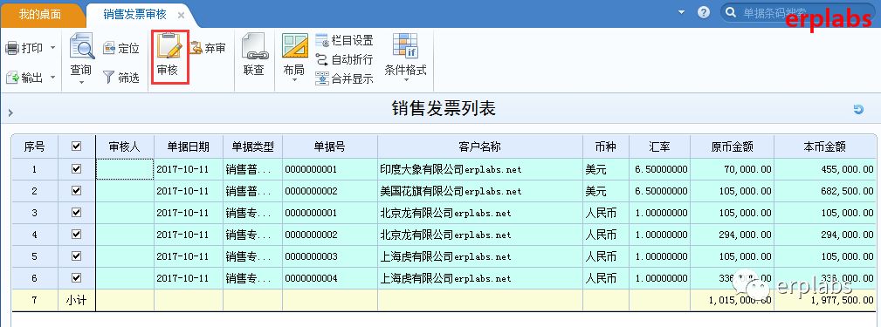Click the help question mark icon
The height and width of the screenshot is (327, 881).
click(704, 12)
